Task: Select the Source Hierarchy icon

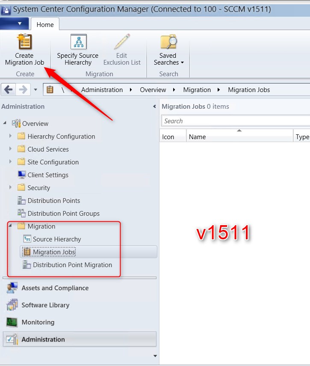Action: point(27,239)
